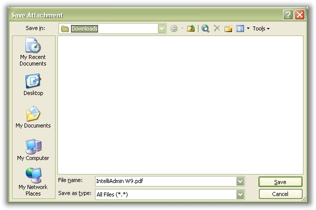Screen dimensions: 316x210
Task: Open My Recent Documents location
Action: [33, 52]
